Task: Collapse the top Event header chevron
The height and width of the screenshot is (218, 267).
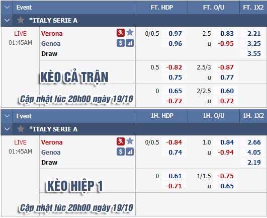Action: (x=7, y=8)
